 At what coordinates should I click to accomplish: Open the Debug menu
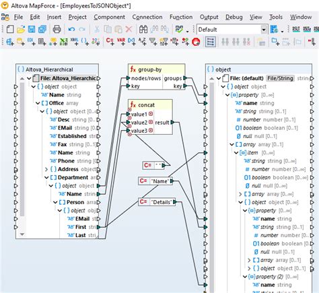234,17
